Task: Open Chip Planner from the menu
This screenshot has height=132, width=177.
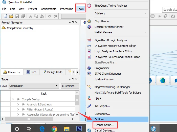Action: tap(118, 21)
